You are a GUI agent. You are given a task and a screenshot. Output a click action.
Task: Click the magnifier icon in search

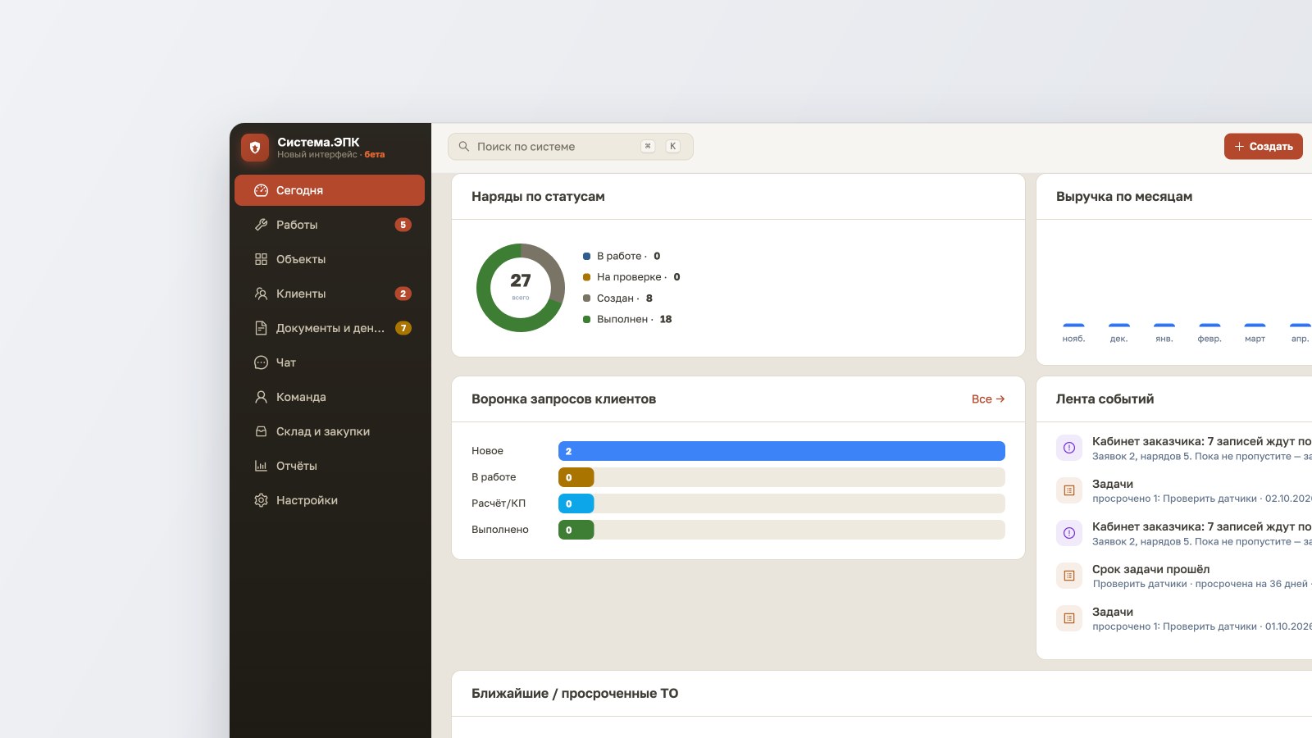[x=464, y=147]
